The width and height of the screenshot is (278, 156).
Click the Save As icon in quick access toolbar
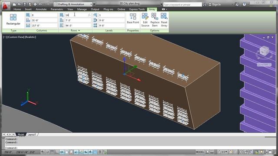point(30,4)
